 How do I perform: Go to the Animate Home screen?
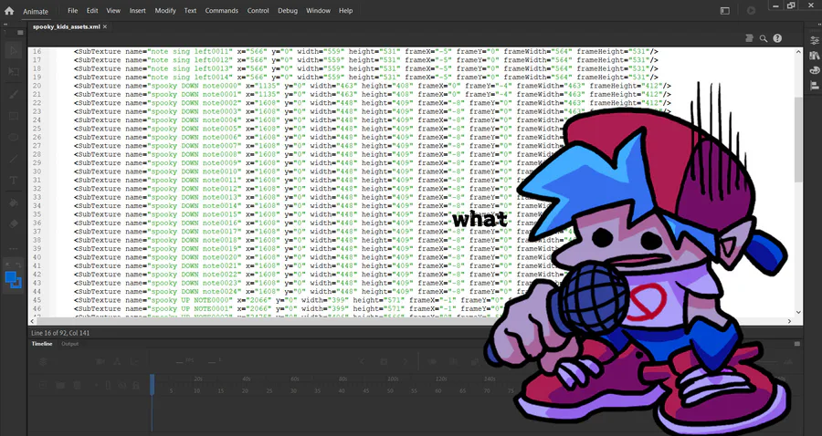point(9,10)
